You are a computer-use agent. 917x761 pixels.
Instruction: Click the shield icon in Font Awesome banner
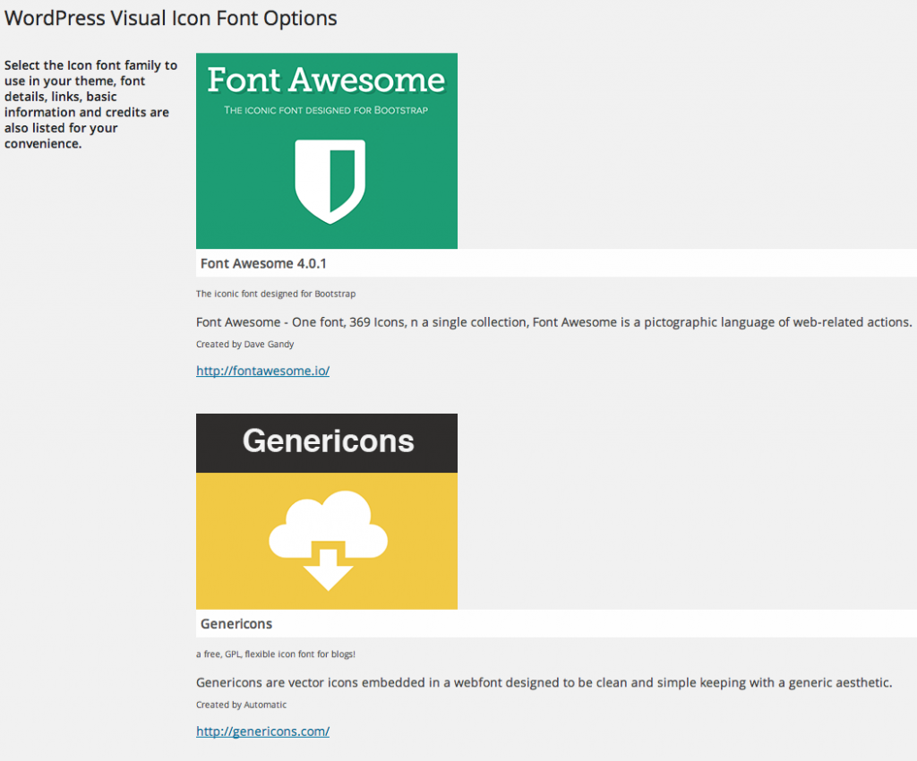(x=329, y=181)
